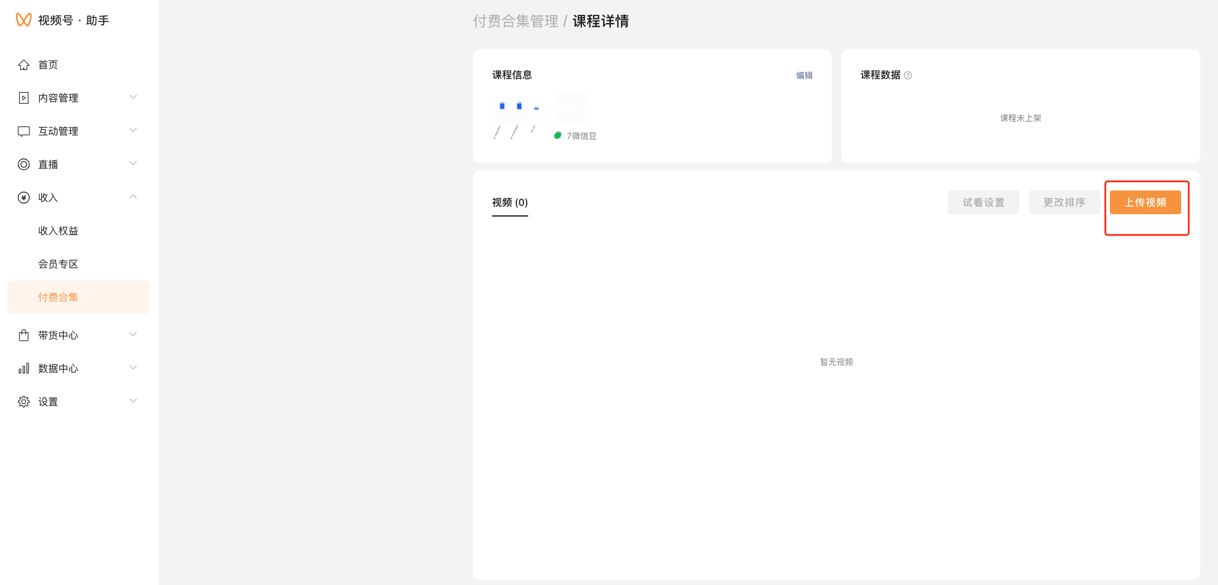
Task: Select the 收入 income yen icon
Action: (x=24, y=197)
